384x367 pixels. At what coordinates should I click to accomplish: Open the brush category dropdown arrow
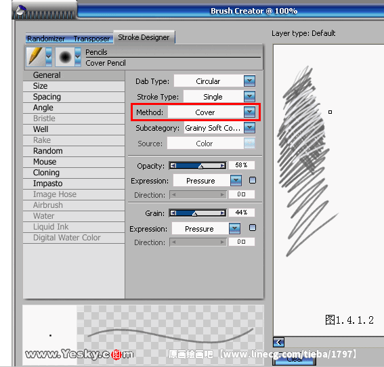pyautogui.click(x=49, y=57)
